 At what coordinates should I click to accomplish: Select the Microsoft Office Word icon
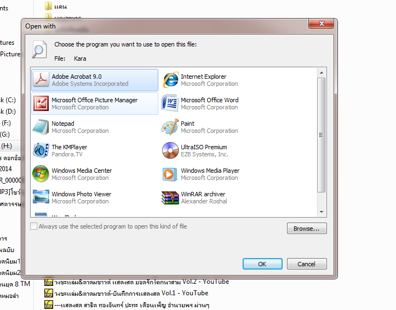[x=170, y=103]
